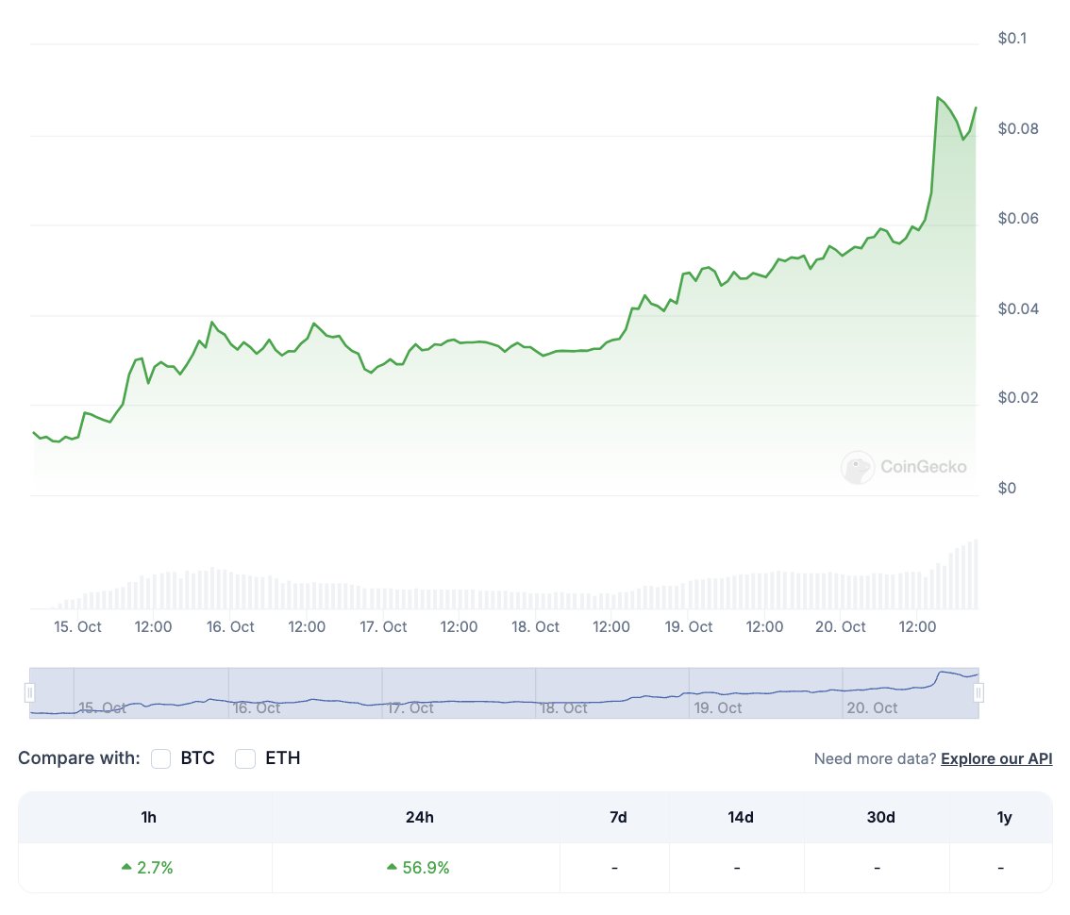Select the 24h column header

tap(420, 817)
